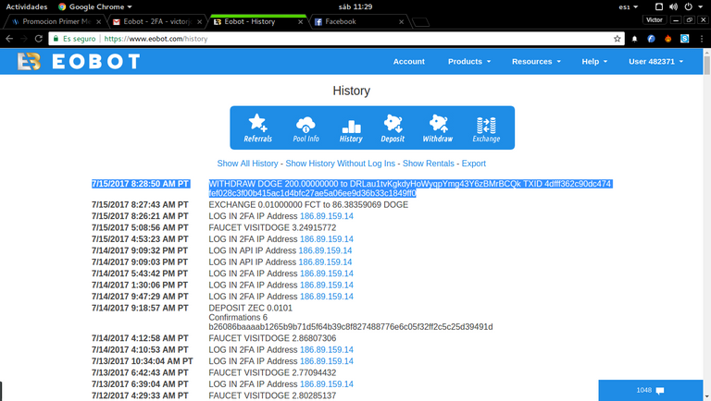
Task: Close the Promocion Primer tab
Action: pos(98,22)
